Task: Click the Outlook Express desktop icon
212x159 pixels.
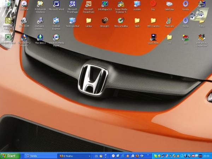Action: (56, 21)
